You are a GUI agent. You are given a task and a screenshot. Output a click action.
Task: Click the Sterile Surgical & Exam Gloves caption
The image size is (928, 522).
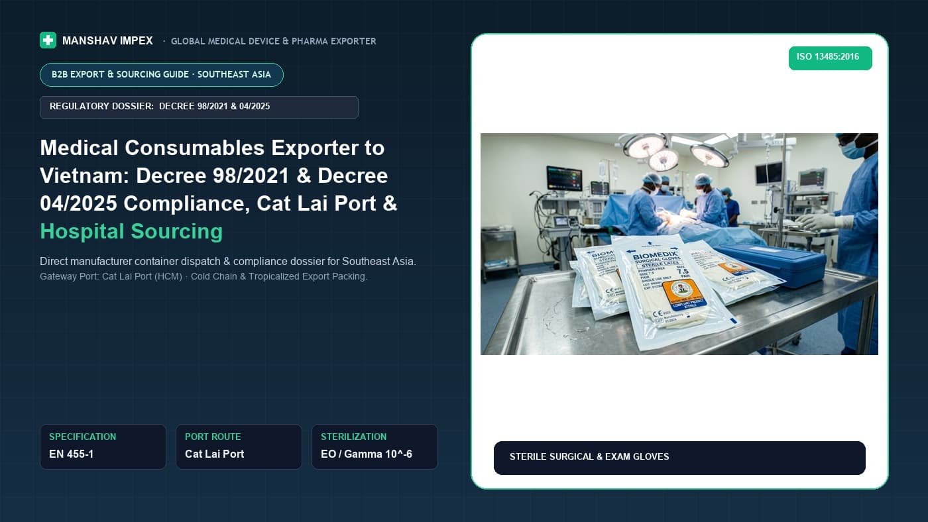pyautogui.click(x=679, y=458)
